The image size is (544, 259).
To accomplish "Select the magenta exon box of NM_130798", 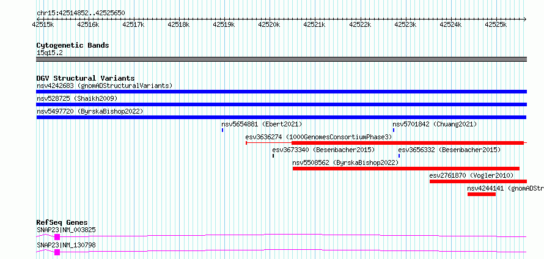I will tap(57, 252).
